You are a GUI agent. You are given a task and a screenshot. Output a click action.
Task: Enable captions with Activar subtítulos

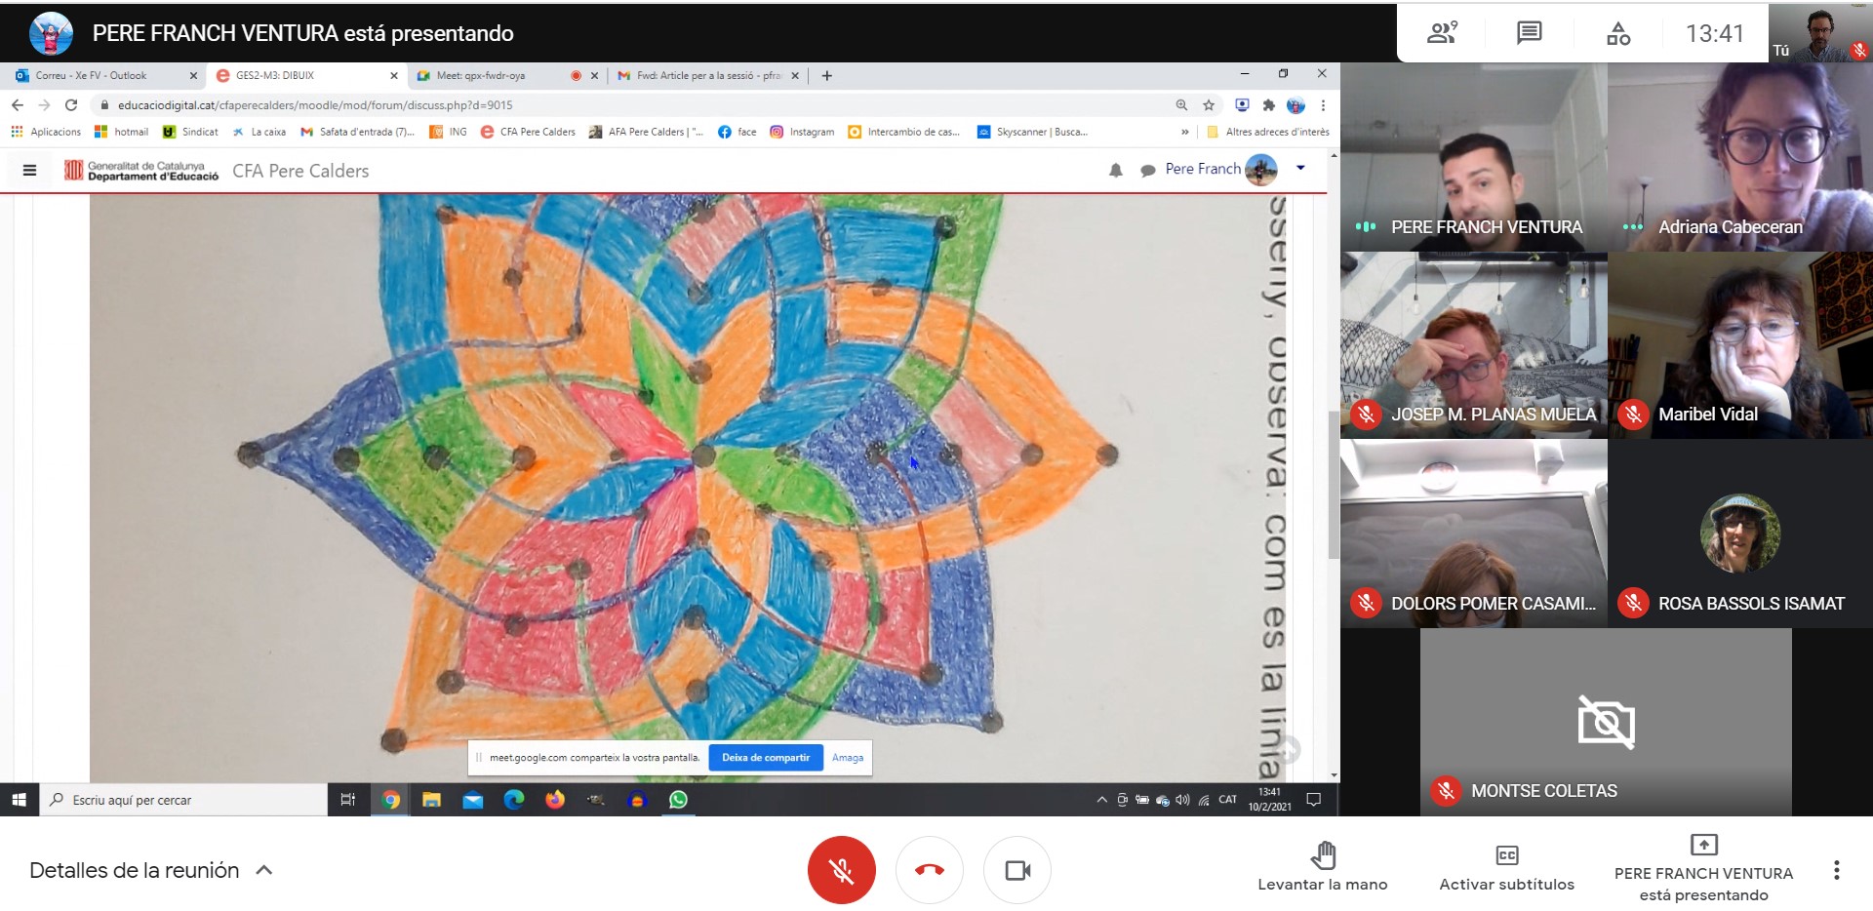point(1506,866)
